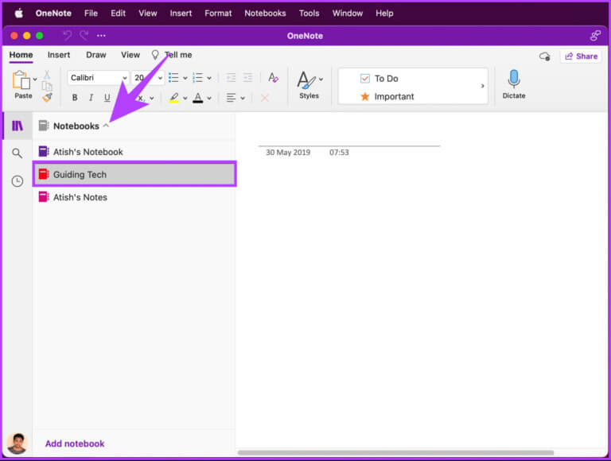Click the Undo arrow
Viewport: 611px width, 461px height.
click(x=68, y=36)
